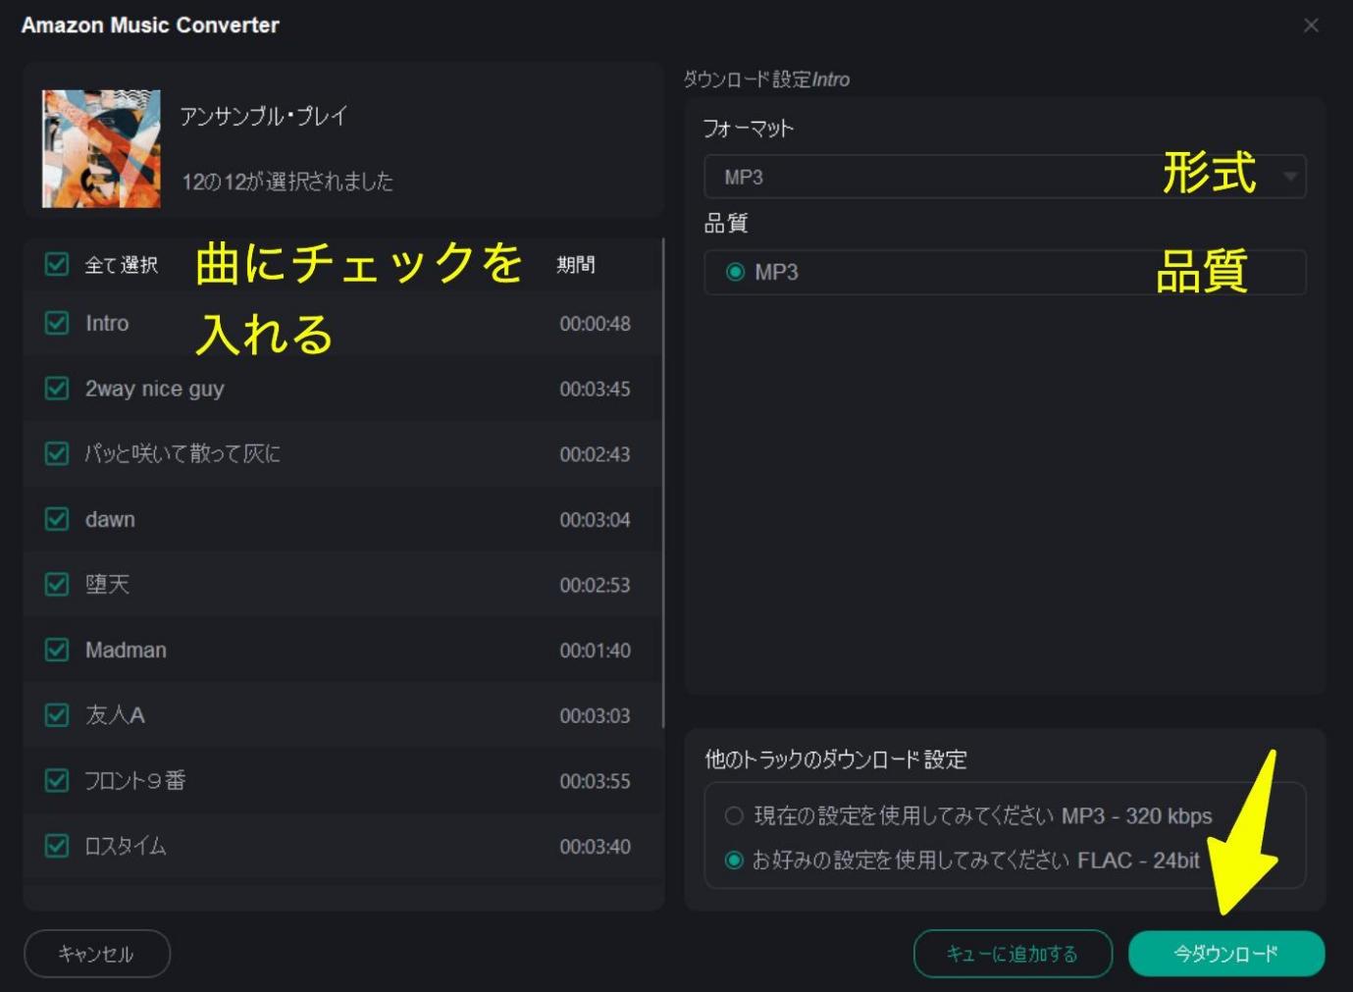
Task: Uncheck the パッと咲いて散って灰に track
Action: click(x=57, y=453)
